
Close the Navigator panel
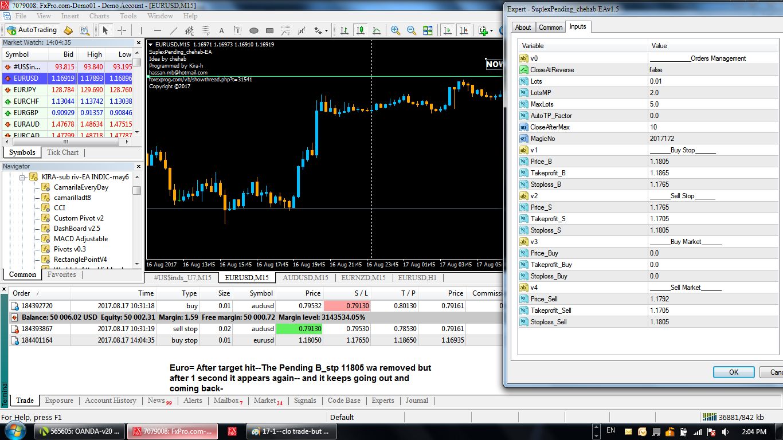[138, 166]
